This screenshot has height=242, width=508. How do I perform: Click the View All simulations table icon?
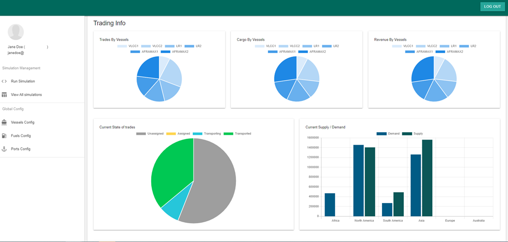pyautogui.click(x=4, y=95)
